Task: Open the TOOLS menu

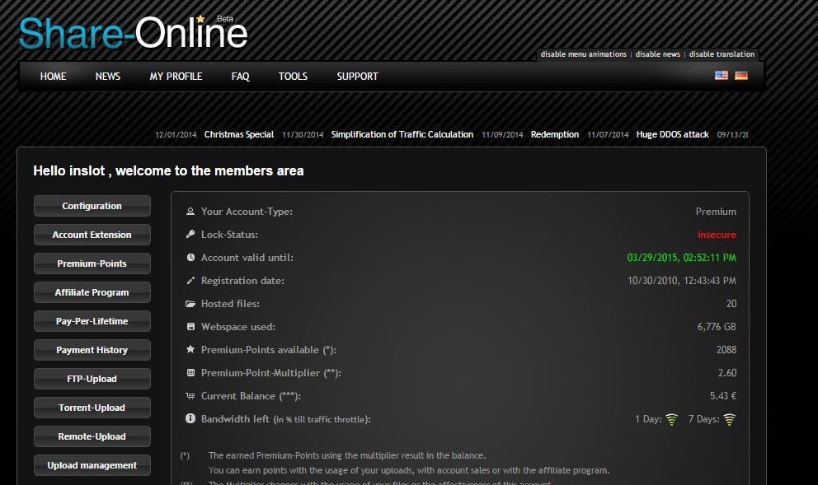Action: click(x=294, y=76)
